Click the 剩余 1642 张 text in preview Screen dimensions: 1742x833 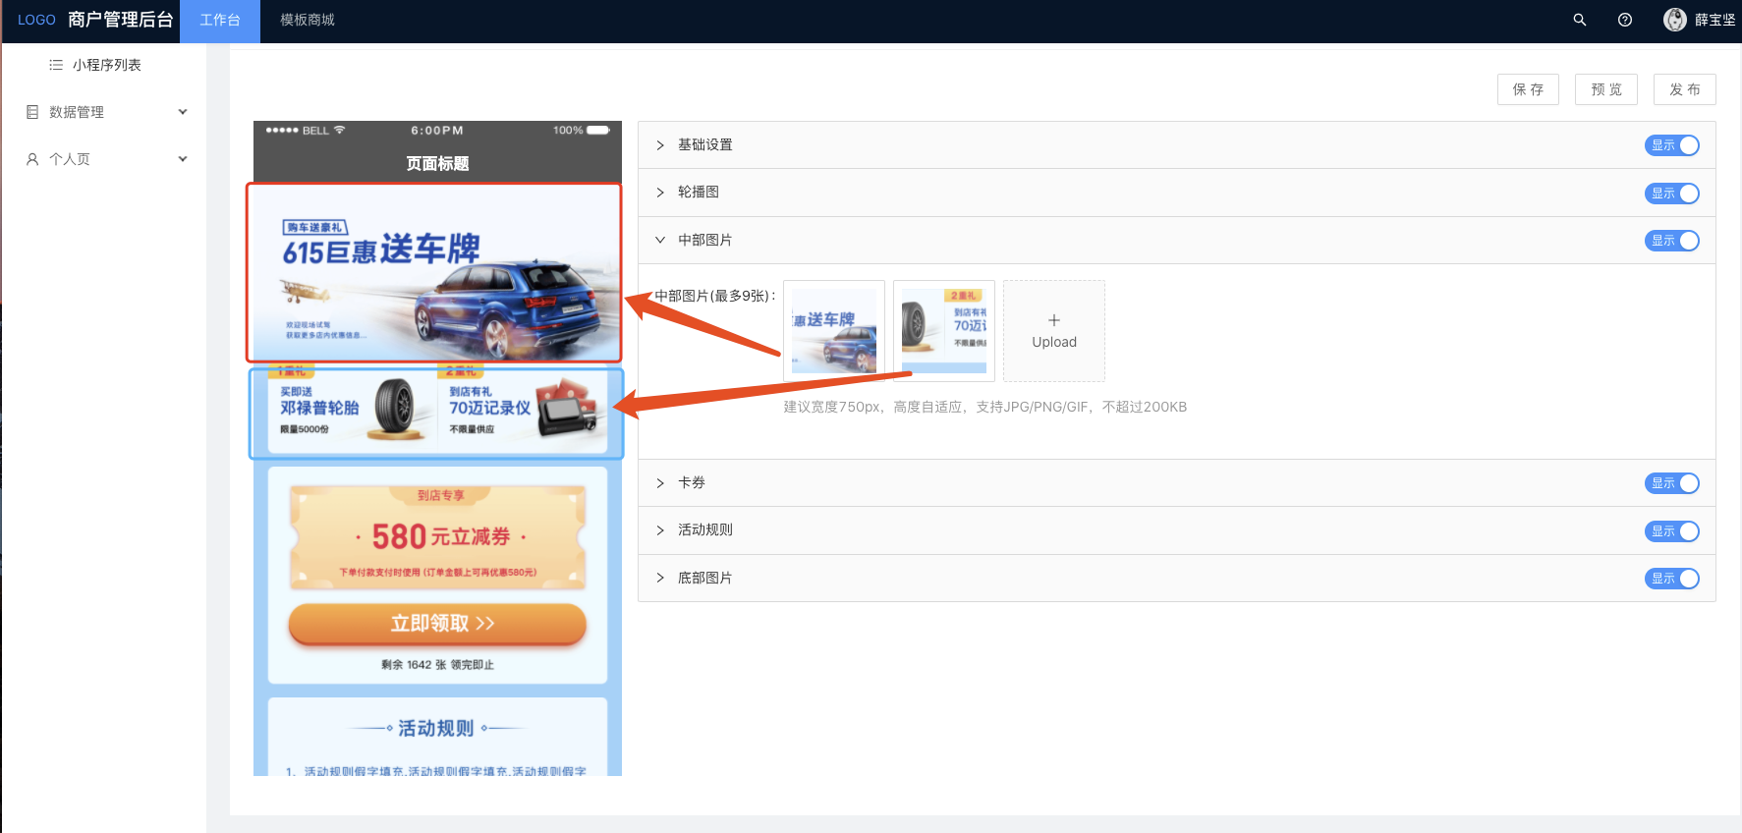pyautogui.click(x=437, y=665)
